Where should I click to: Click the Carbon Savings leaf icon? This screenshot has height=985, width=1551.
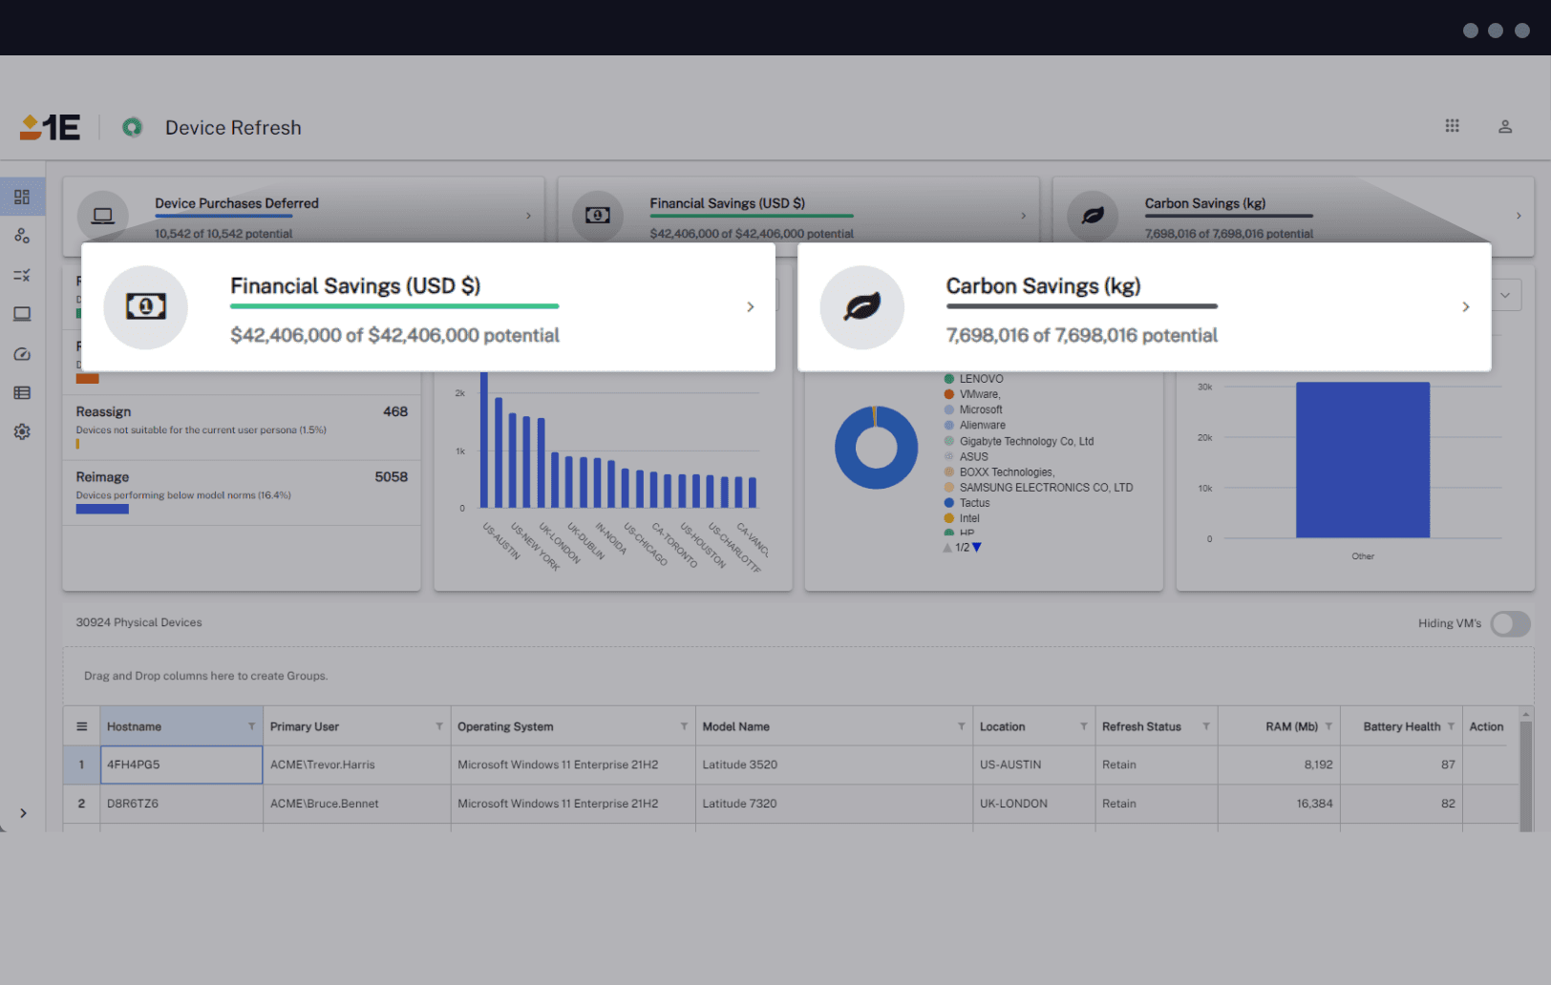point(861,307)
